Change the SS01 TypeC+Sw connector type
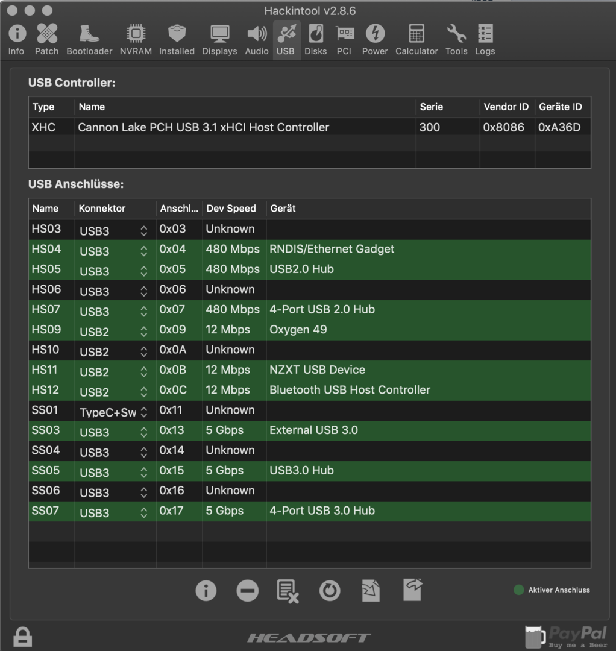The image size is (616, 651). click(x=143, y=412)
